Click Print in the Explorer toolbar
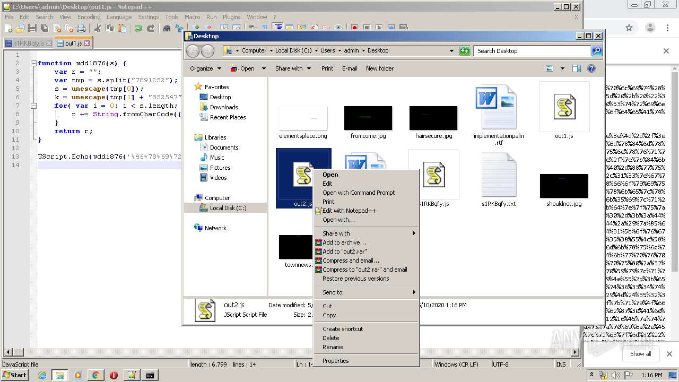679x382 pixels. (x=327, y=68)
